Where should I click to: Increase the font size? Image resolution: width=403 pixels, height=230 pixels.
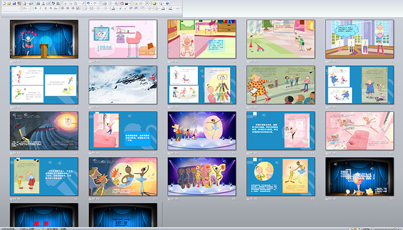coord(120,8)
